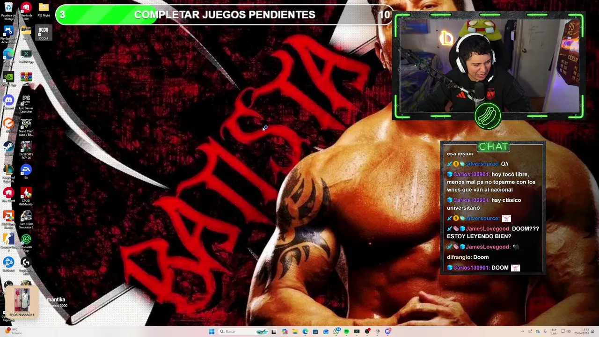Open Microsoft Edge from the taskbar
Screen dimensions: 599x337
click(x=305, y=331)
